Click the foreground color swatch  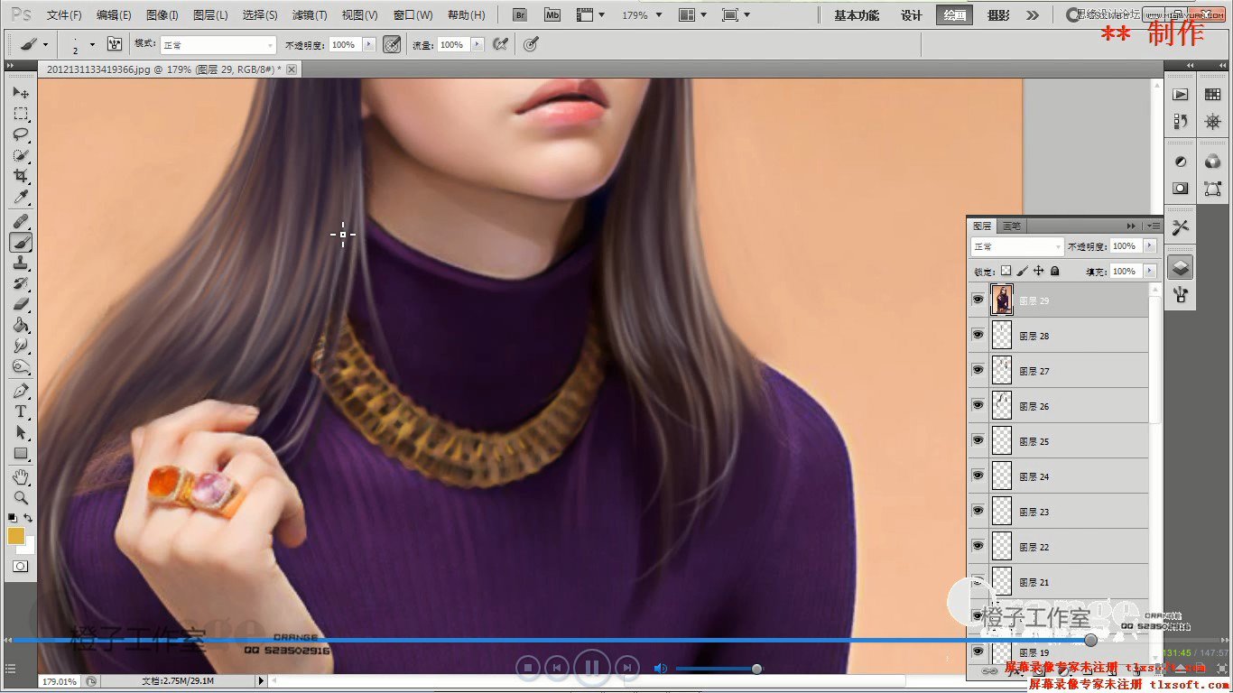click(x=15, y=536)
